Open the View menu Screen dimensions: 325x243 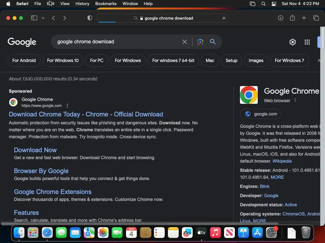click(65, 4)
